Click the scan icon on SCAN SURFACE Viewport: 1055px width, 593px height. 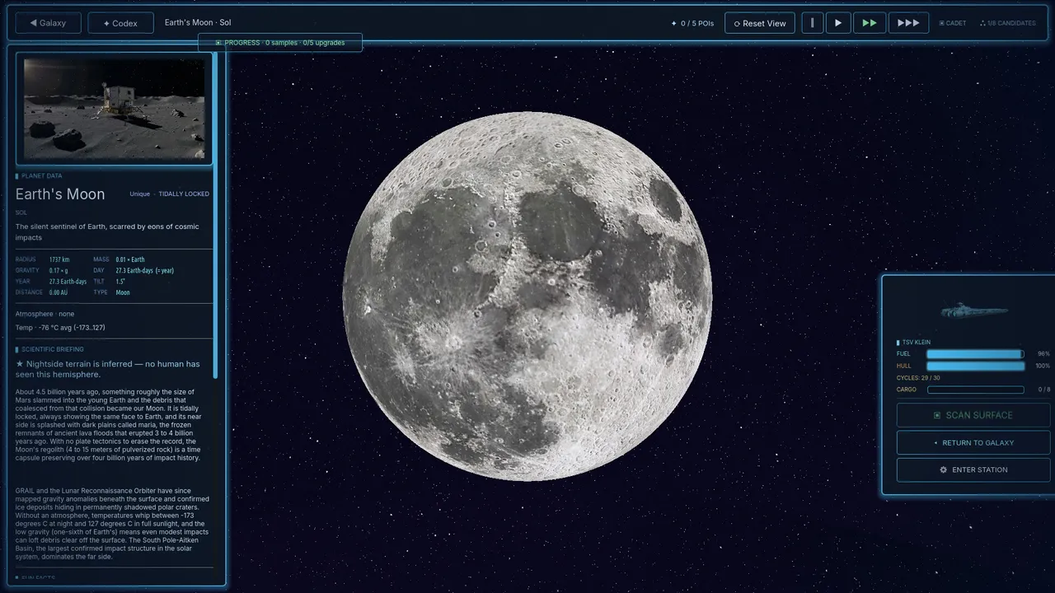click(x=936, y=415)
